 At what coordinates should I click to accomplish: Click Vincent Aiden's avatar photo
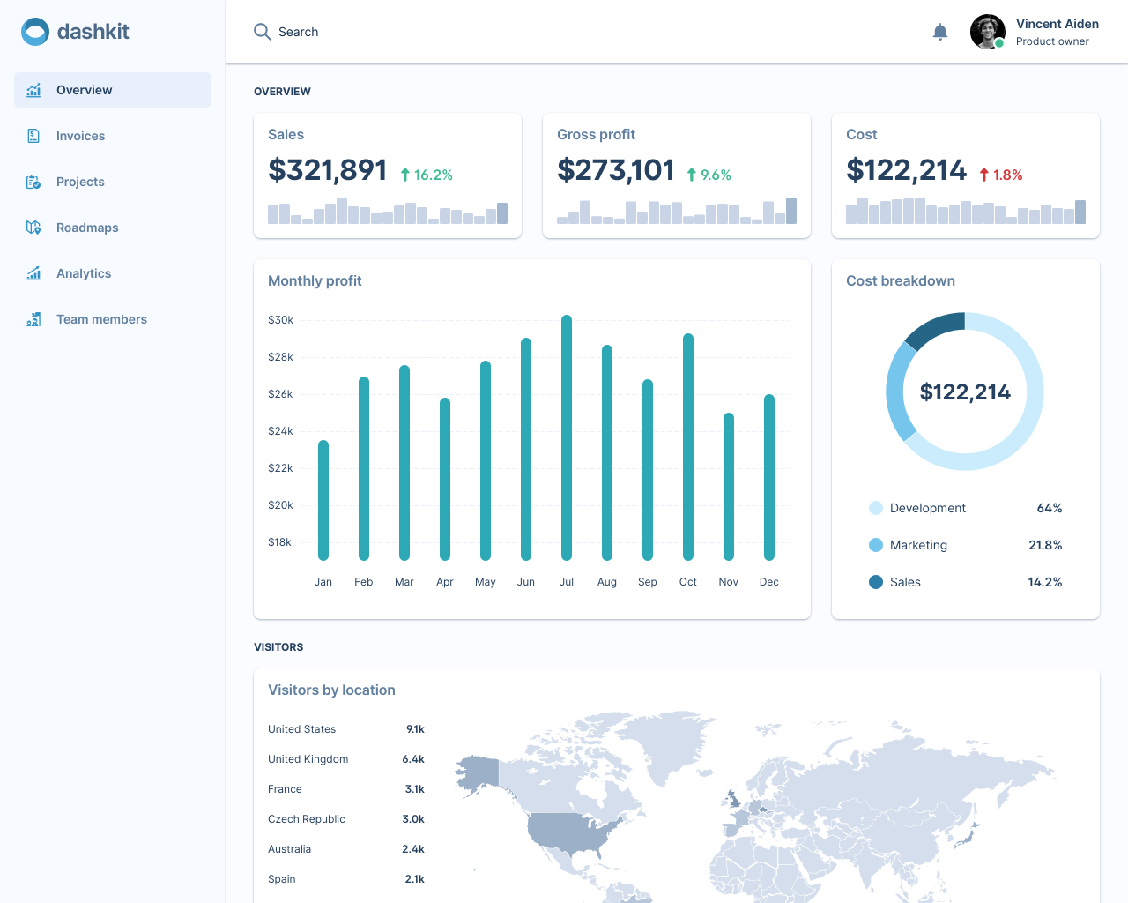coord(988,32)
